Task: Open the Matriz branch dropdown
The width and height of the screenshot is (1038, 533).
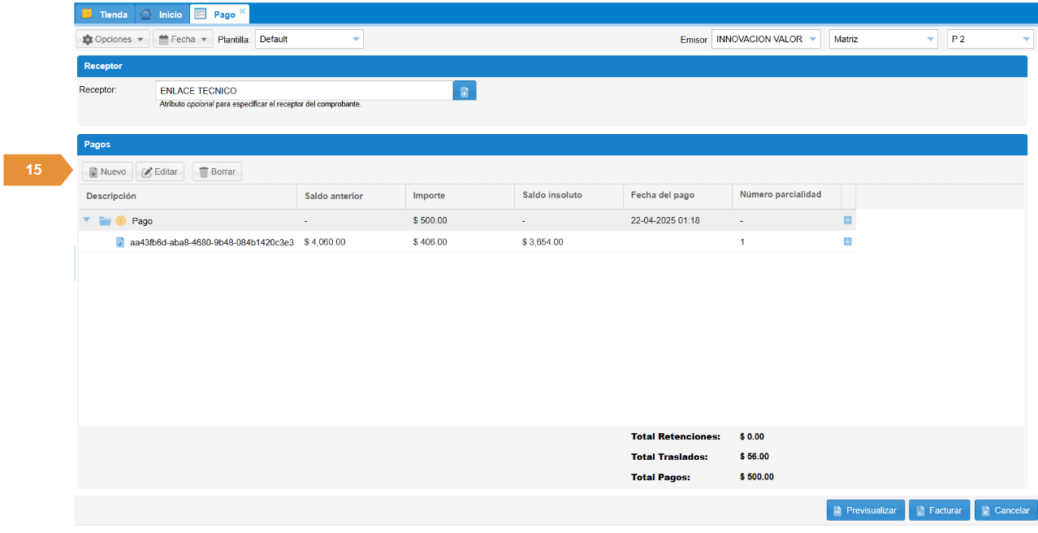Action: [x=884, y=39]
